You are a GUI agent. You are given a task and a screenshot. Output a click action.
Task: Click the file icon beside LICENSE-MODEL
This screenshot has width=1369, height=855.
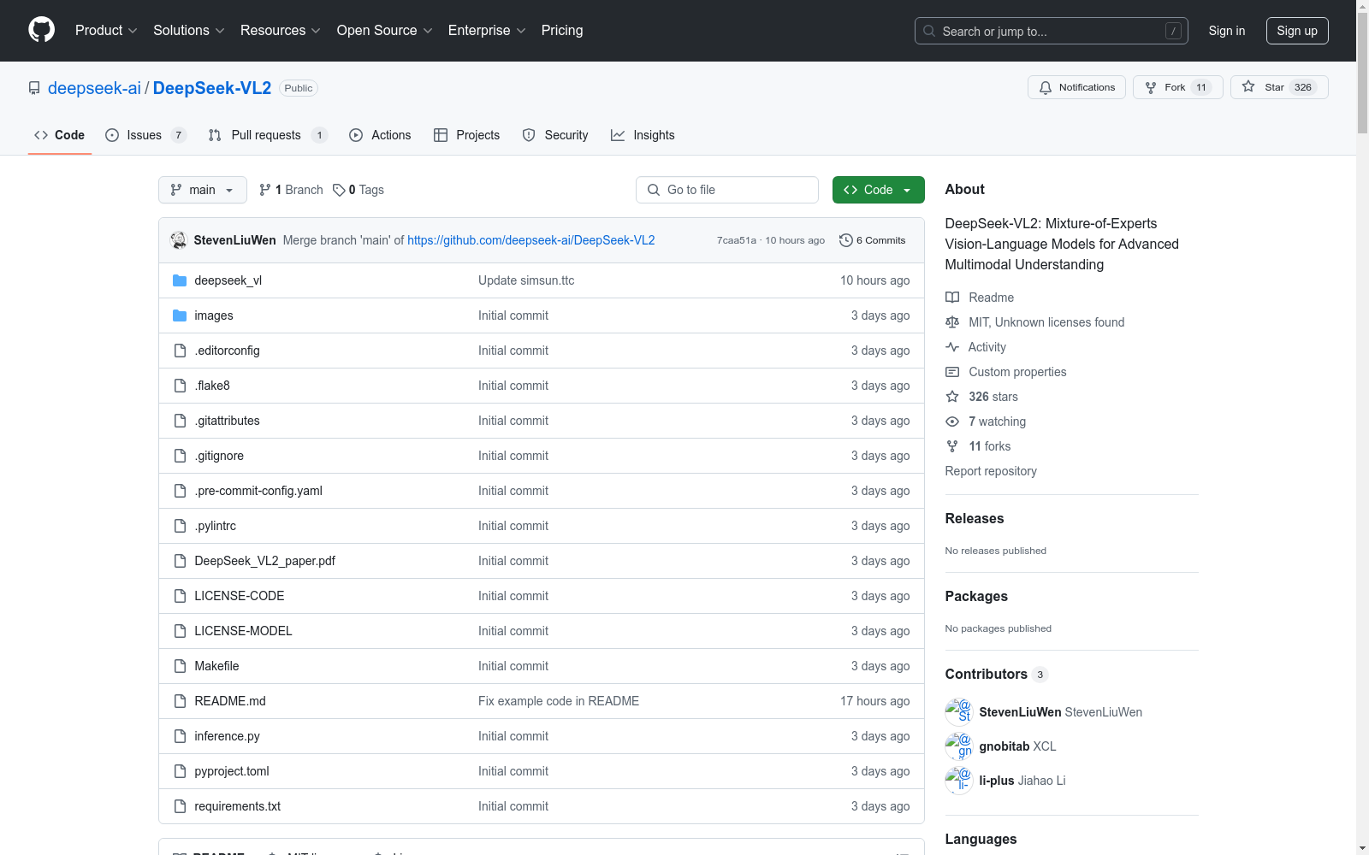(x=180, y=631)
